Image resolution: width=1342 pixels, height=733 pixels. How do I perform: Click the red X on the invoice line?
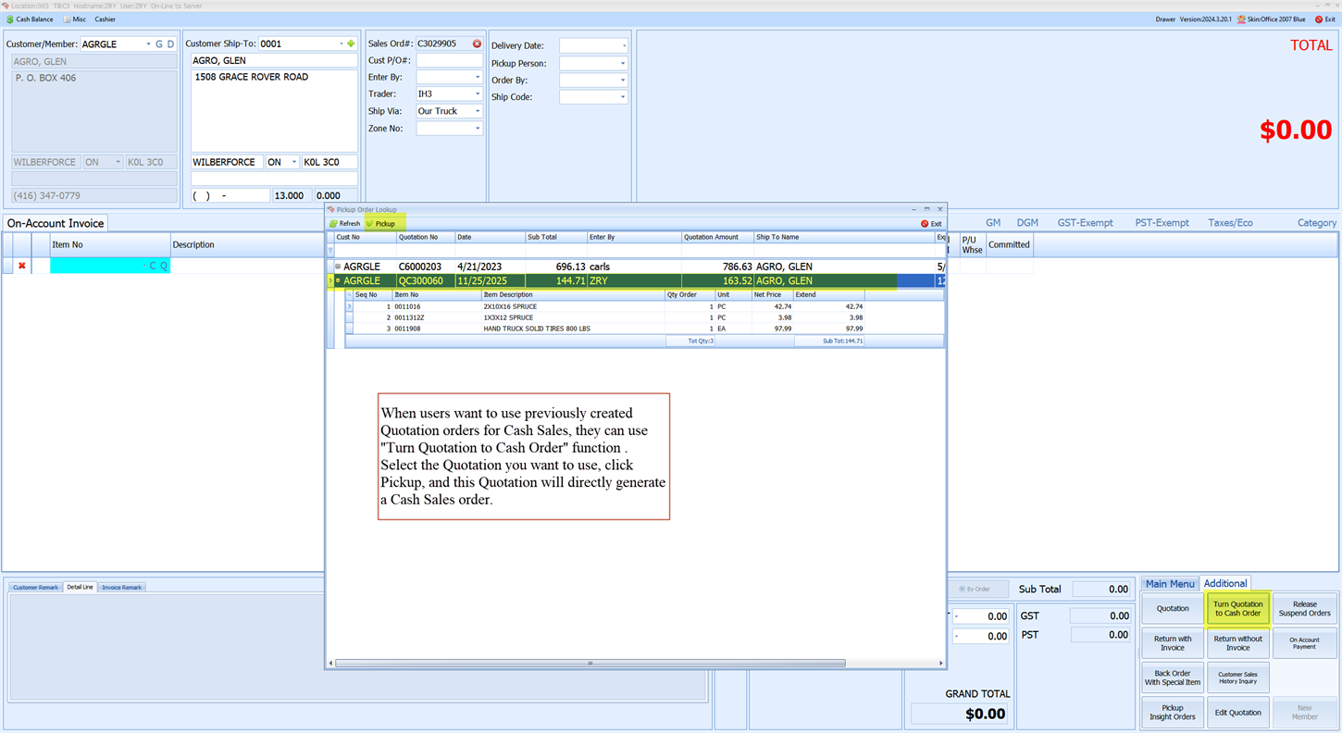click(x=23, y=267)
